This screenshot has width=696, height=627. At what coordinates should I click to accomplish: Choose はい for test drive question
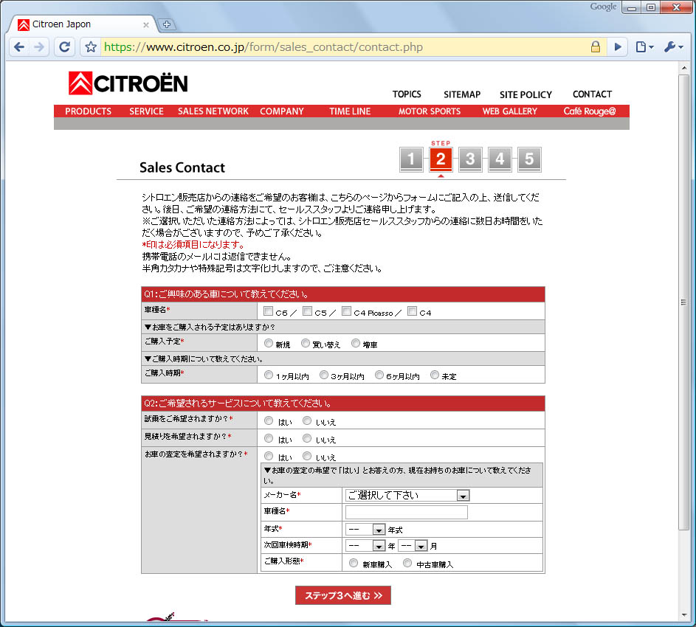point(269,420)
